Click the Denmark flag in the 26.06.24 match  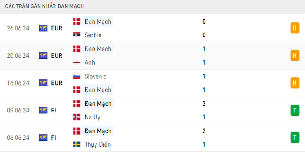click(77, 22)
